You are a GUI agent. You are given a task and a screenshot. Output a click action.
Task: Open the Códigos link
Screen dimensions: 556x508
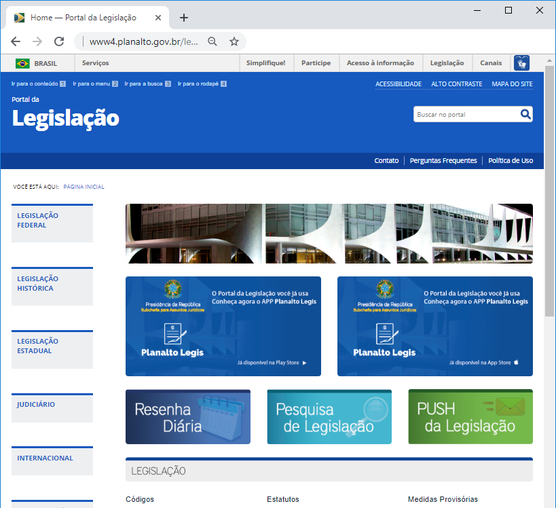coord(139,499)
